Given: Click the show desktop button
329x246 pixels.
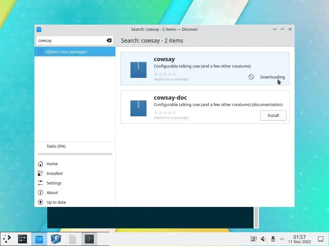Looking at the screenshot, I should pyautogui.click(x=321, y=239).
